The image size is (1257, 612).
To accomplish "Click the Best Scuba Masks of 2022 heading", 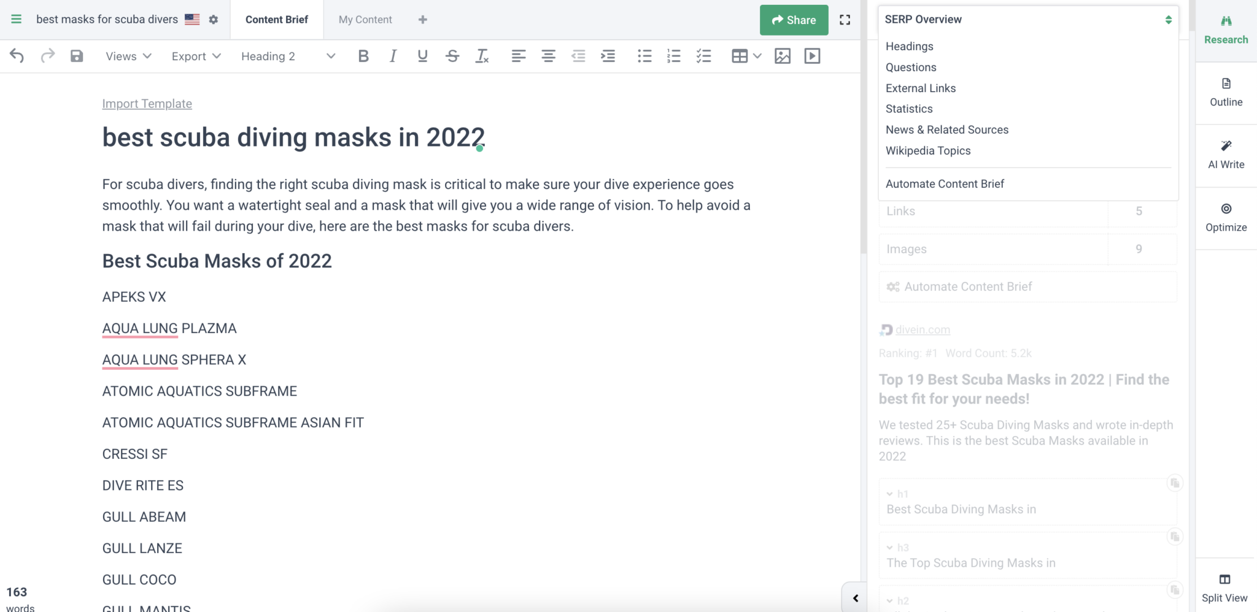I will click(217, 261).
